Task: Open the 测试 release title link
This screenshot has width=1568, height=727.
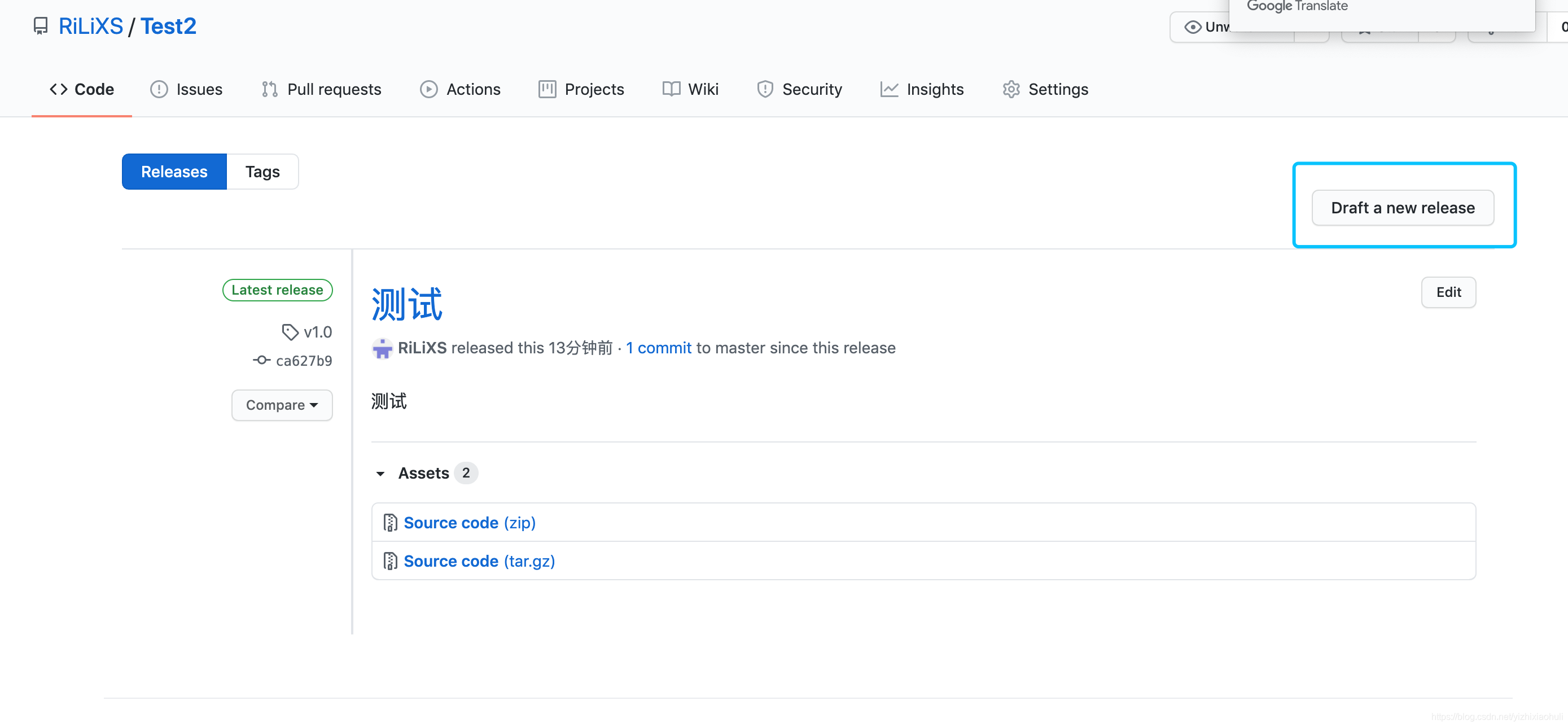Action: 406,304
